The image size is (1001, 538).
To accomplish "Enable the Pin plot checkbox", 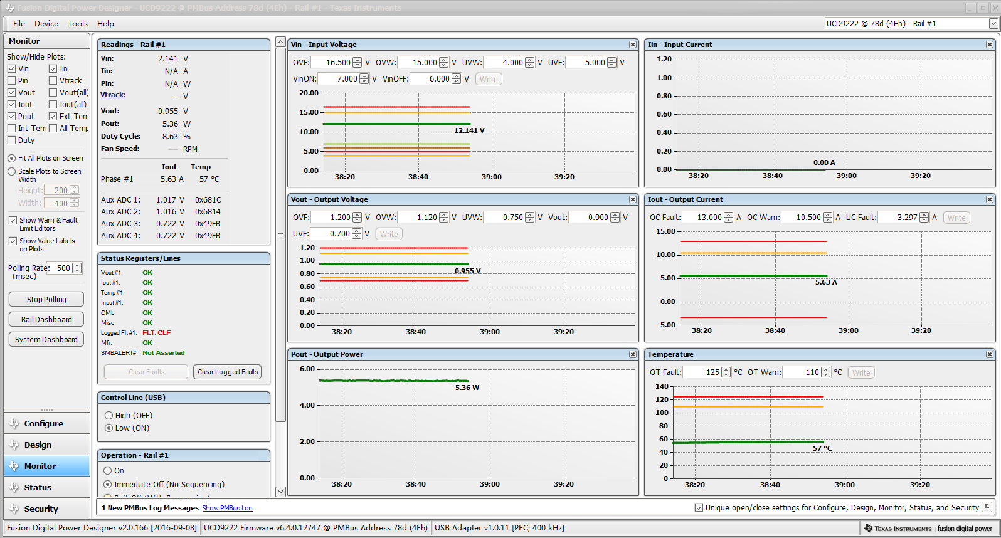I will coord(12,81).
